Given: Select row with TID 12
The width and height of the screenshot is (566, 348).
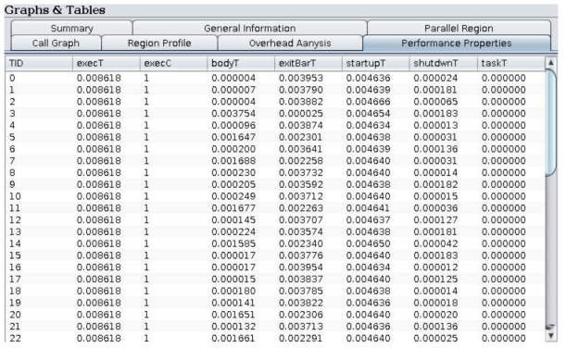Looking at the screenshot, I should click(x=275, y=220).
